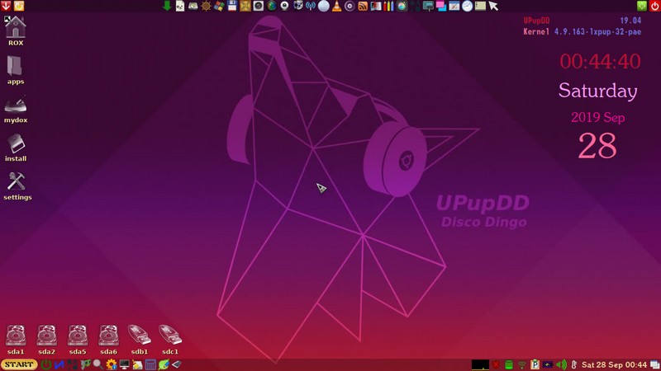This screenshot has width=661, height=371.
Task: Click the wireless antenna icon in top bar
Action: click(x=311, y=6)
